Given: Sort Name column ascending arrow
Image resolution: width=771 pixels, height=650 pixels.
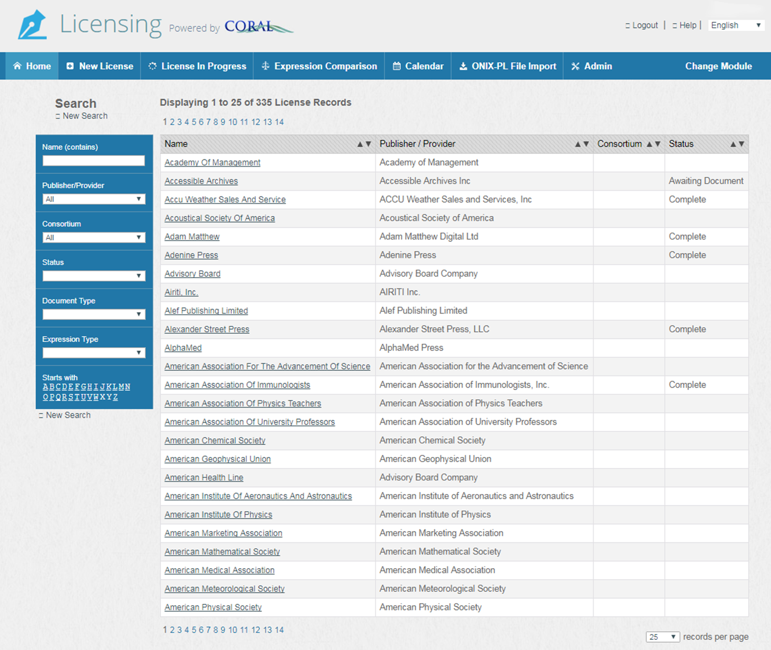Looking at the screenshot, I should click(360, 144).
